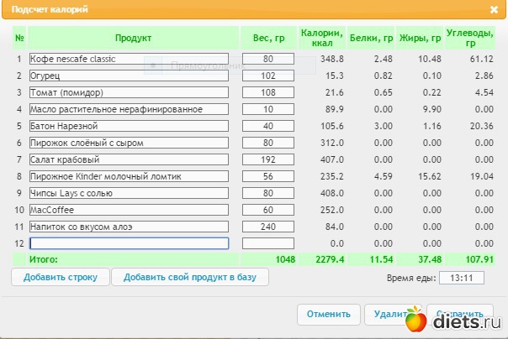Select Напиток со вкусом алоэ field
The height and width of the screenshot is (339, 508).
click(129, 227)
